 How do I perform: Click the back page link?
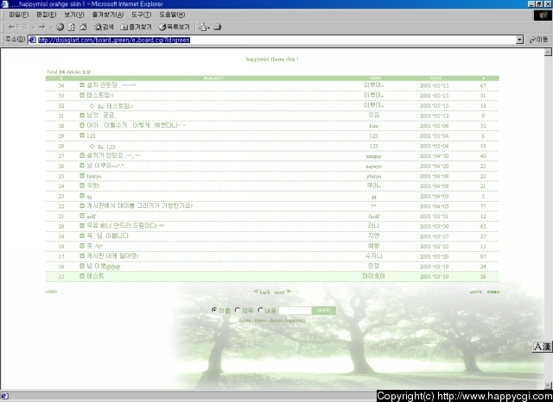pyautogui.click(x=262, y=292)
